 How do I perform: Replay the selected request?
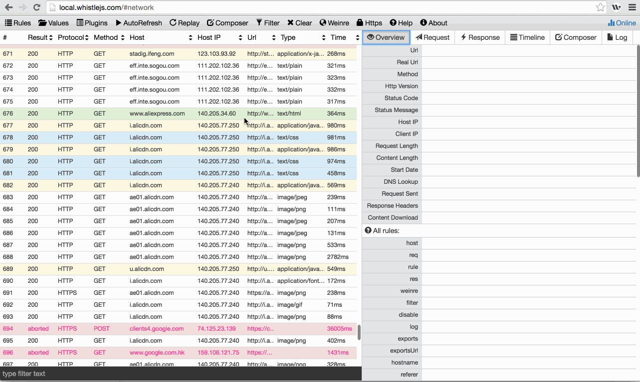tap(184, 23)
